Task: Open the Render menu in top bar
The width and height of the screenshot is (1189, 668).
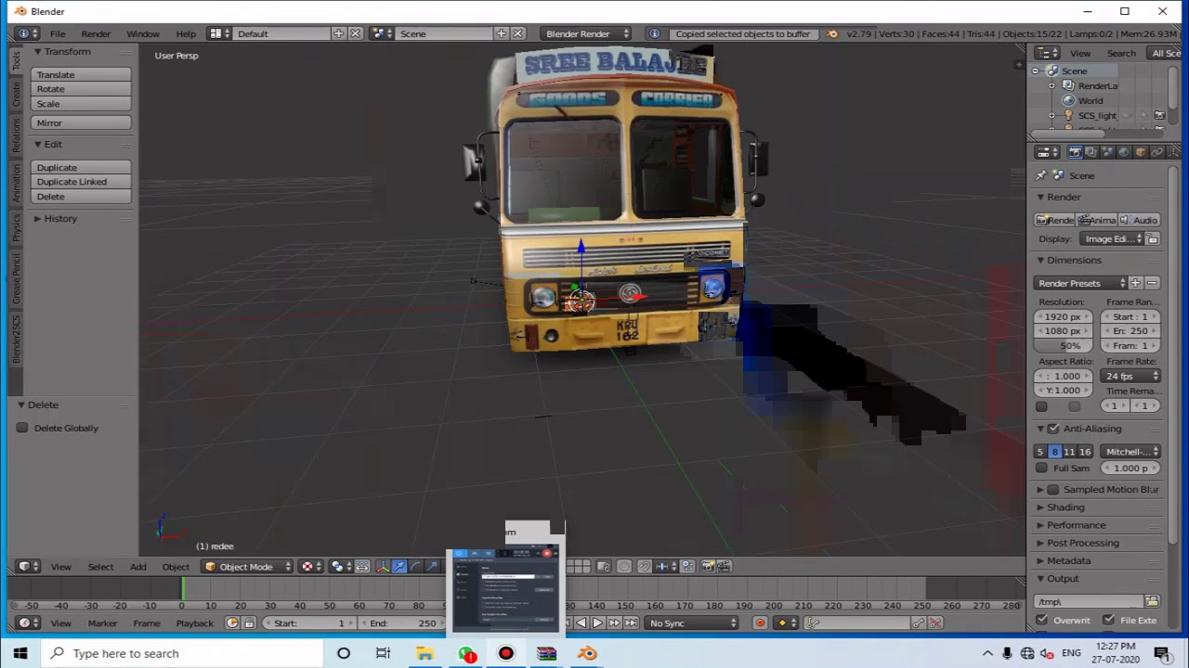Action: (x=96, y=33)
